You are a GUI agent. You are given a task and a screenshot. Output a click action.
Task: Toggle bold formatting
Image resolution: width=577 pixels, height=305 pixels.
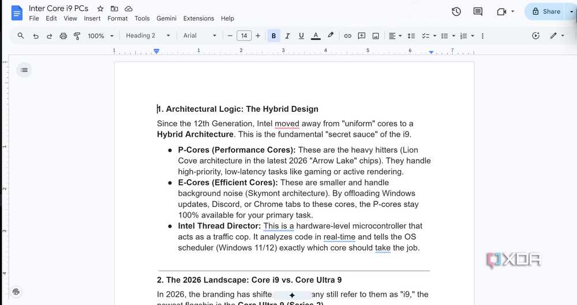click(273, 36)
